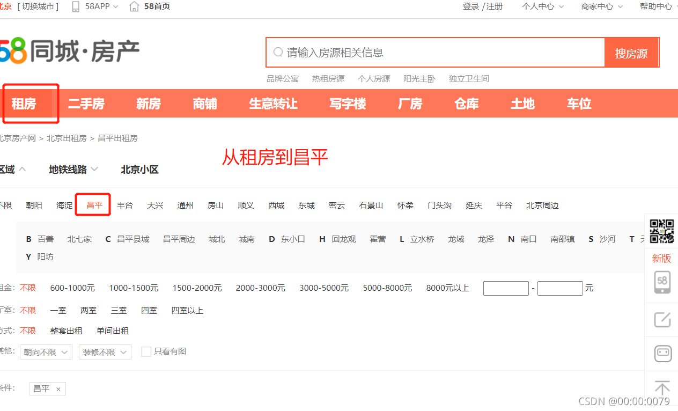This screenshot has width=678, height=411.
Task: Click the edit pencil sidebar icon
Action: pyautogui.click(x=662, y=320)
